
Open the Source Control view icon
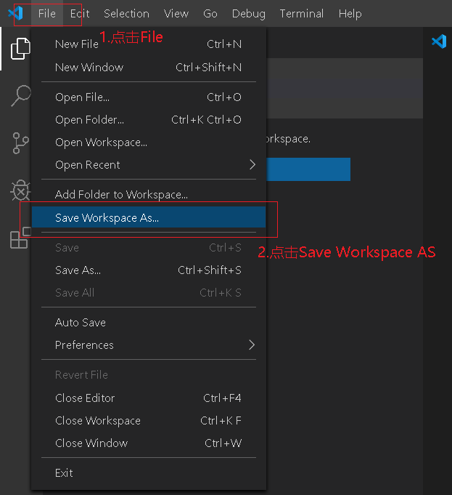click(20, 143)
